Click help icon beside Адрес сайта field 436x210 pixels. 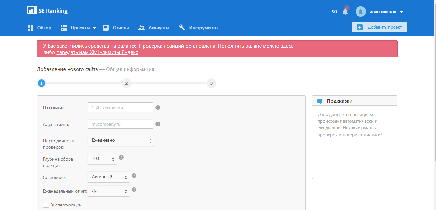[x=158, y=124]
